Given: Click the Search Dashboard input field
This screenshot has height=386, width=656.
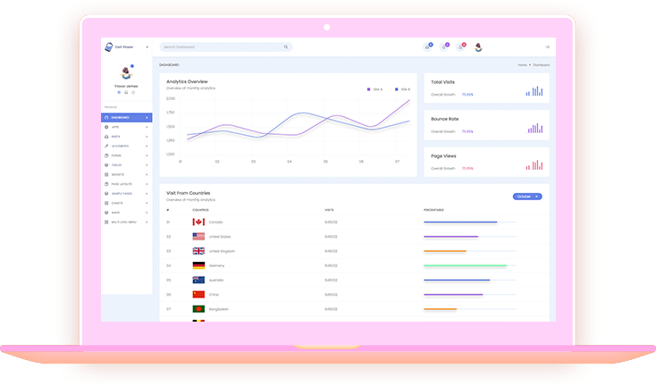Looking at the screenshot, I should click(x=219, y=46).
